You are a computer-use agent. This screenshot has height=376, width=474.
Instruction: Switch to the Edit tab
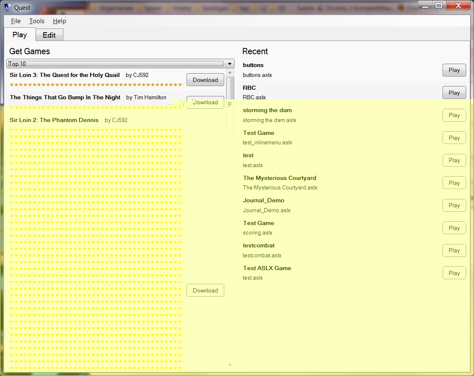tap(49, 35)
